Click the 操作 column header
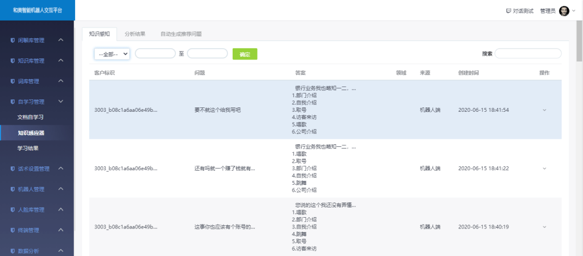The image size is (583, 256). point(544,72)
